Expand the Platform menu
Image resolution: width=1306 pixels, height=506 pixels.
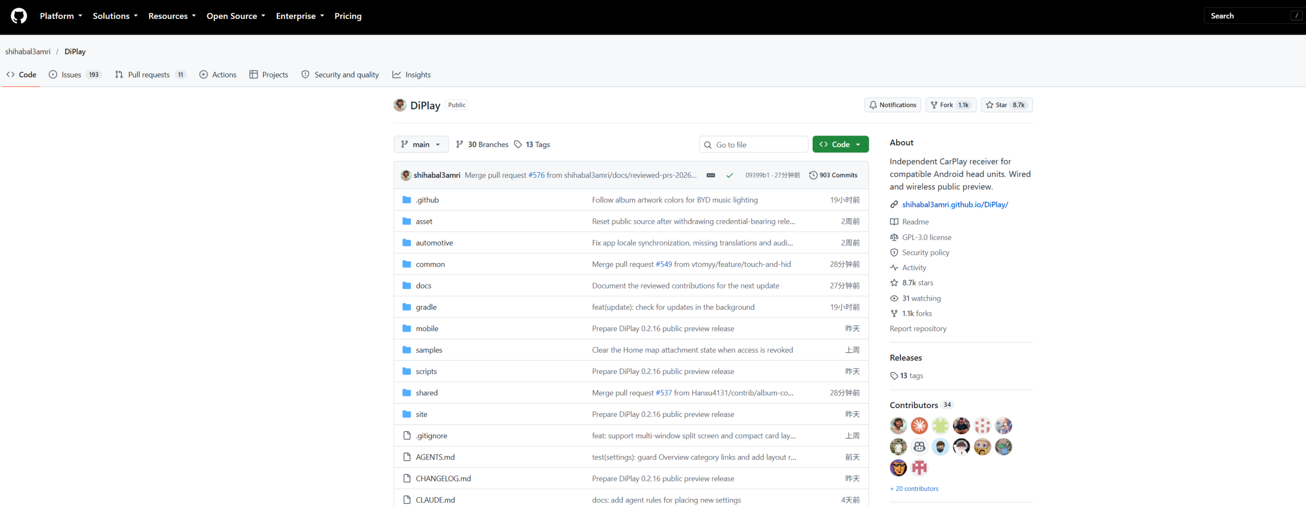pyautogui.click(x=61, y=16)
